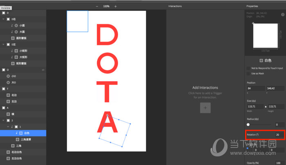The image size is (286, 165).
Task: Collapse the nested group named 1
Action: (8, 127)
